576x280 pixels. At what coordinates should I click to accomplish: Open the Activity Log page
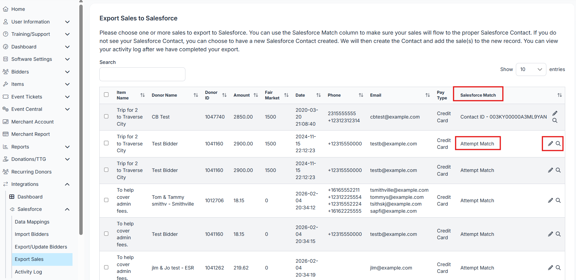pyautogui.click(x=28, y=272)
